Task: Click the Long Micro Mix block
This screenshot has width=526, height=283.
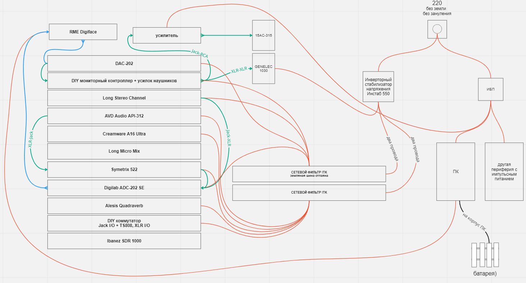Action: (x=124, y=151)
